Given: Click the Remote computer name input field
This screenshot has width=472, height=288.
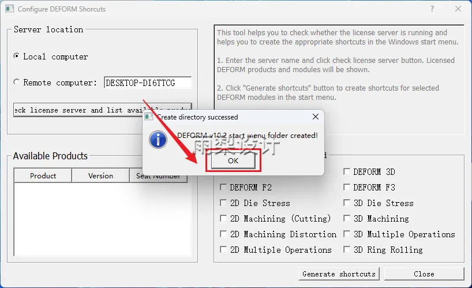Looking at the screenshot, I should [148, 83].
